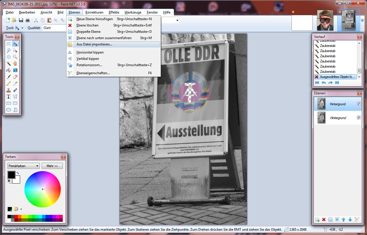Select the Ellipse shape tool

[x=9, y=110]
